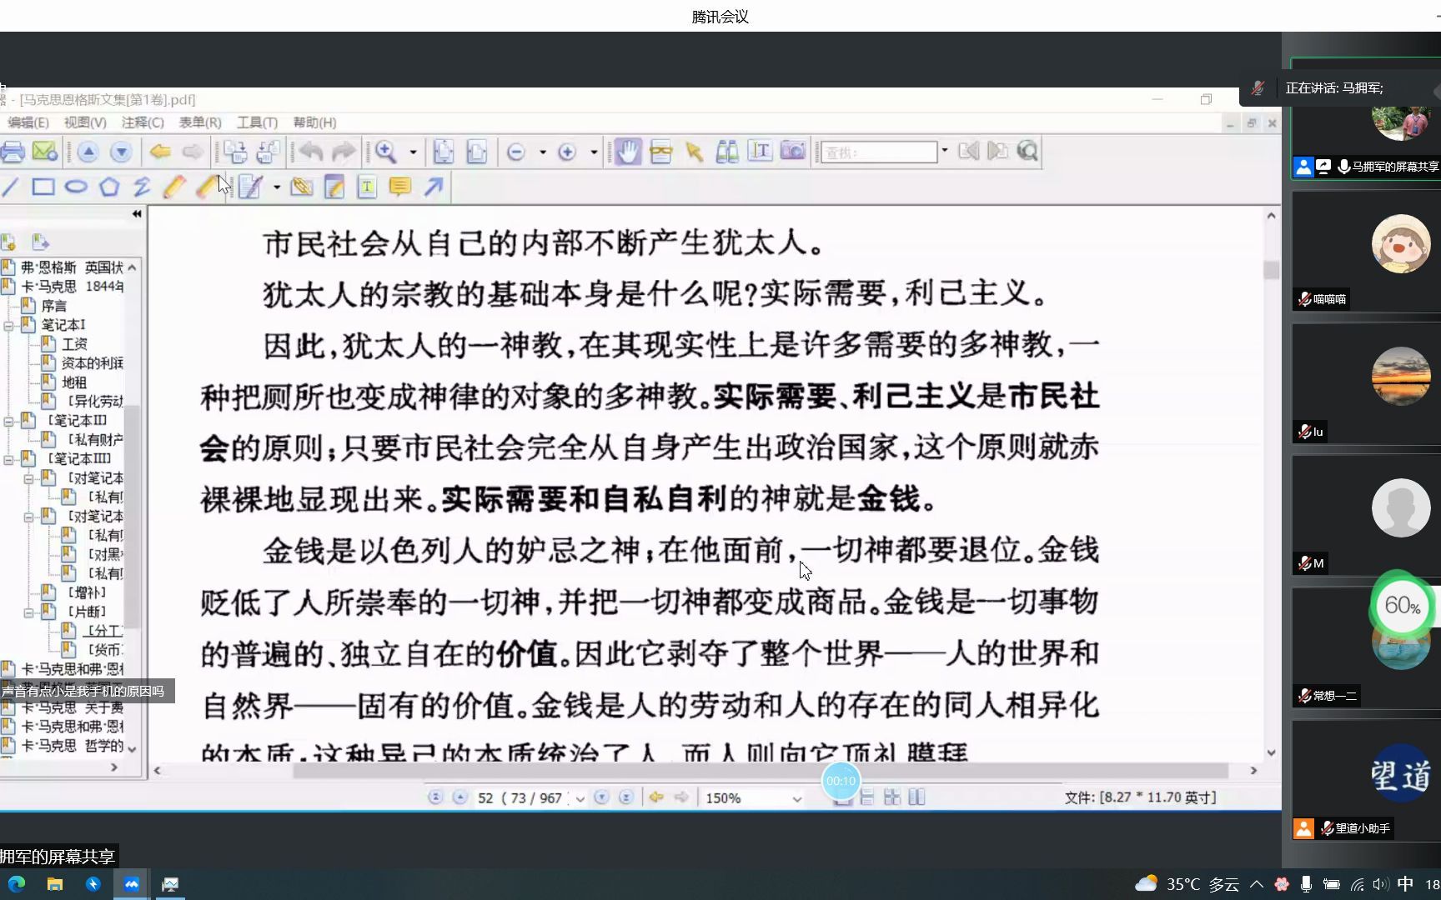Click the Undo icon
The height and width of the screenshot is (900, 1441).
pos(311,152)
